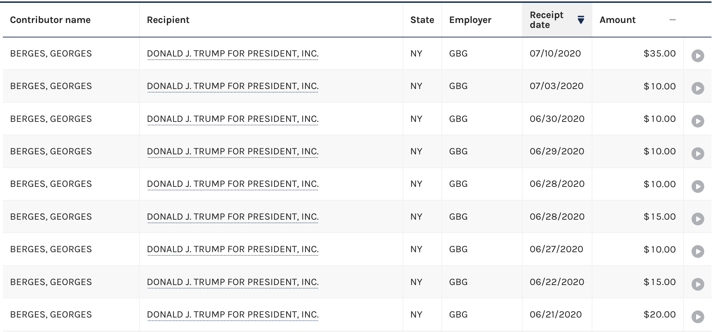The image size is (712, 332).
Task: Sort the table by Amount column header
Action: 617,20
